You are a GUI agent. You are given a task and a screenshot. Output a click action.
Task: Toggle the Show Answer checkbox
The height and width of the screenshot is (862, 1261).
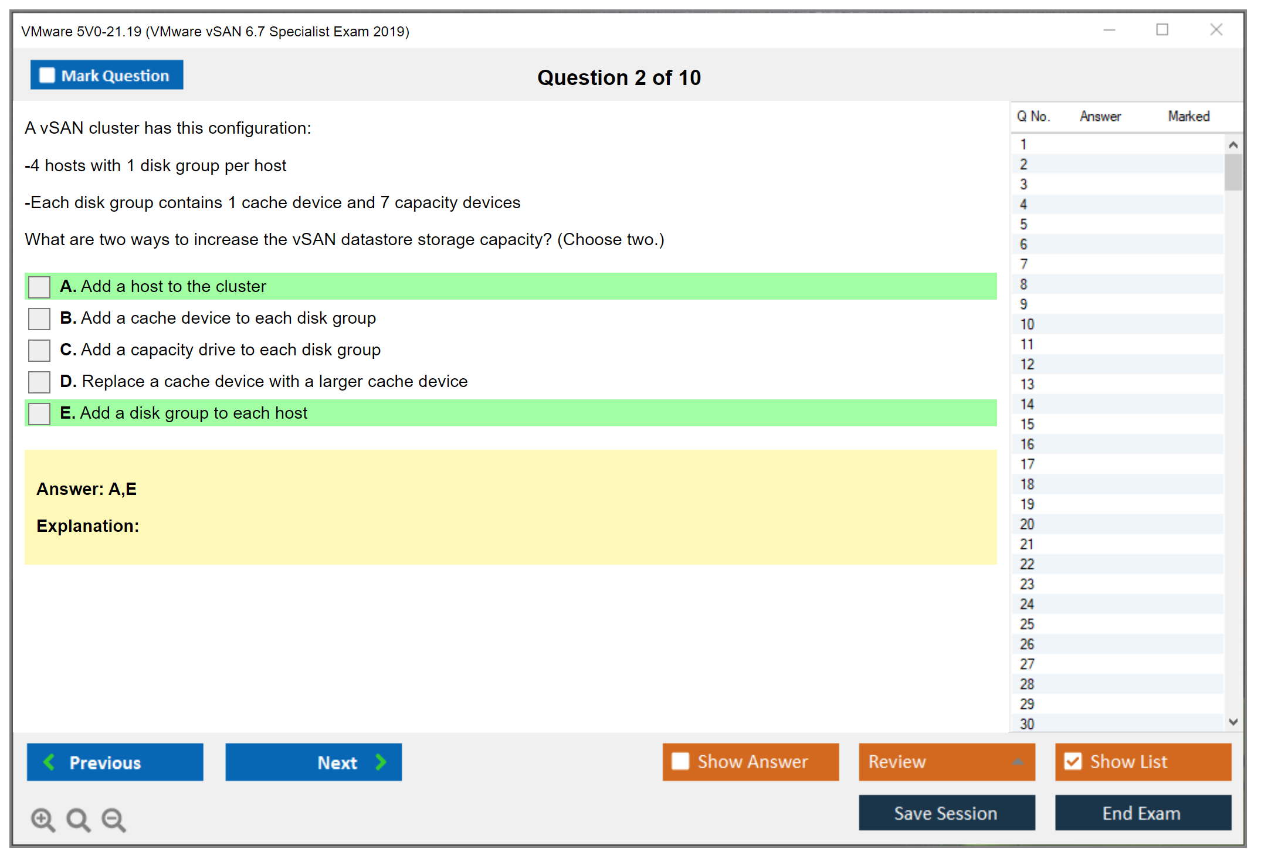click(x=680, y=761)
